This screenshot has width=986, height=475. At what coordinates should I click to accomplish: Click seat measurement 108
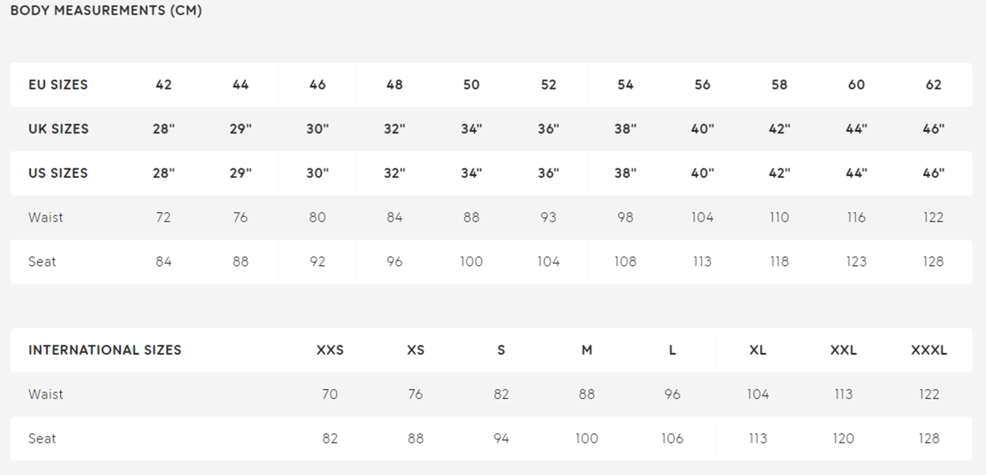pos(625,262)
